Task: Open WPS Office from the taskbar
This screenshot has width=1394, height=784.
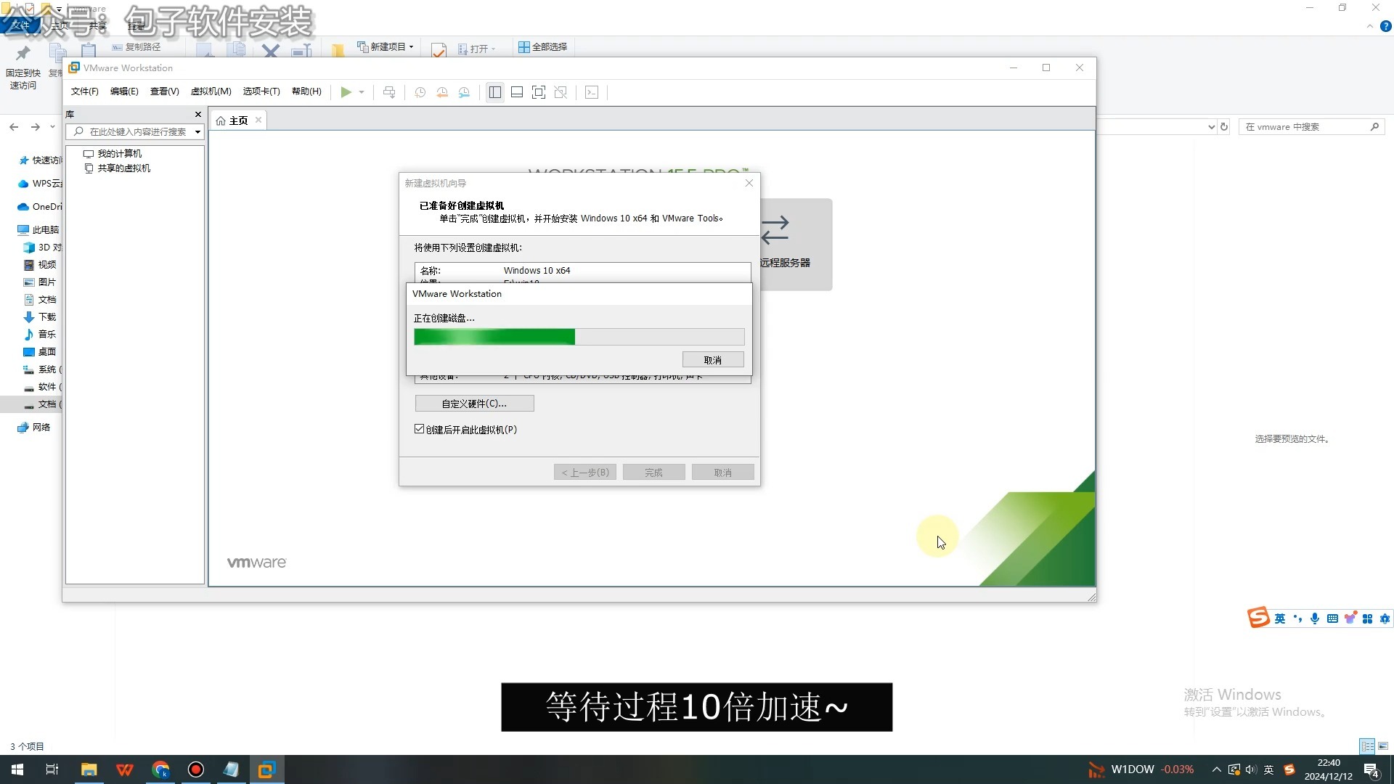Action: (x=124, y=769)
